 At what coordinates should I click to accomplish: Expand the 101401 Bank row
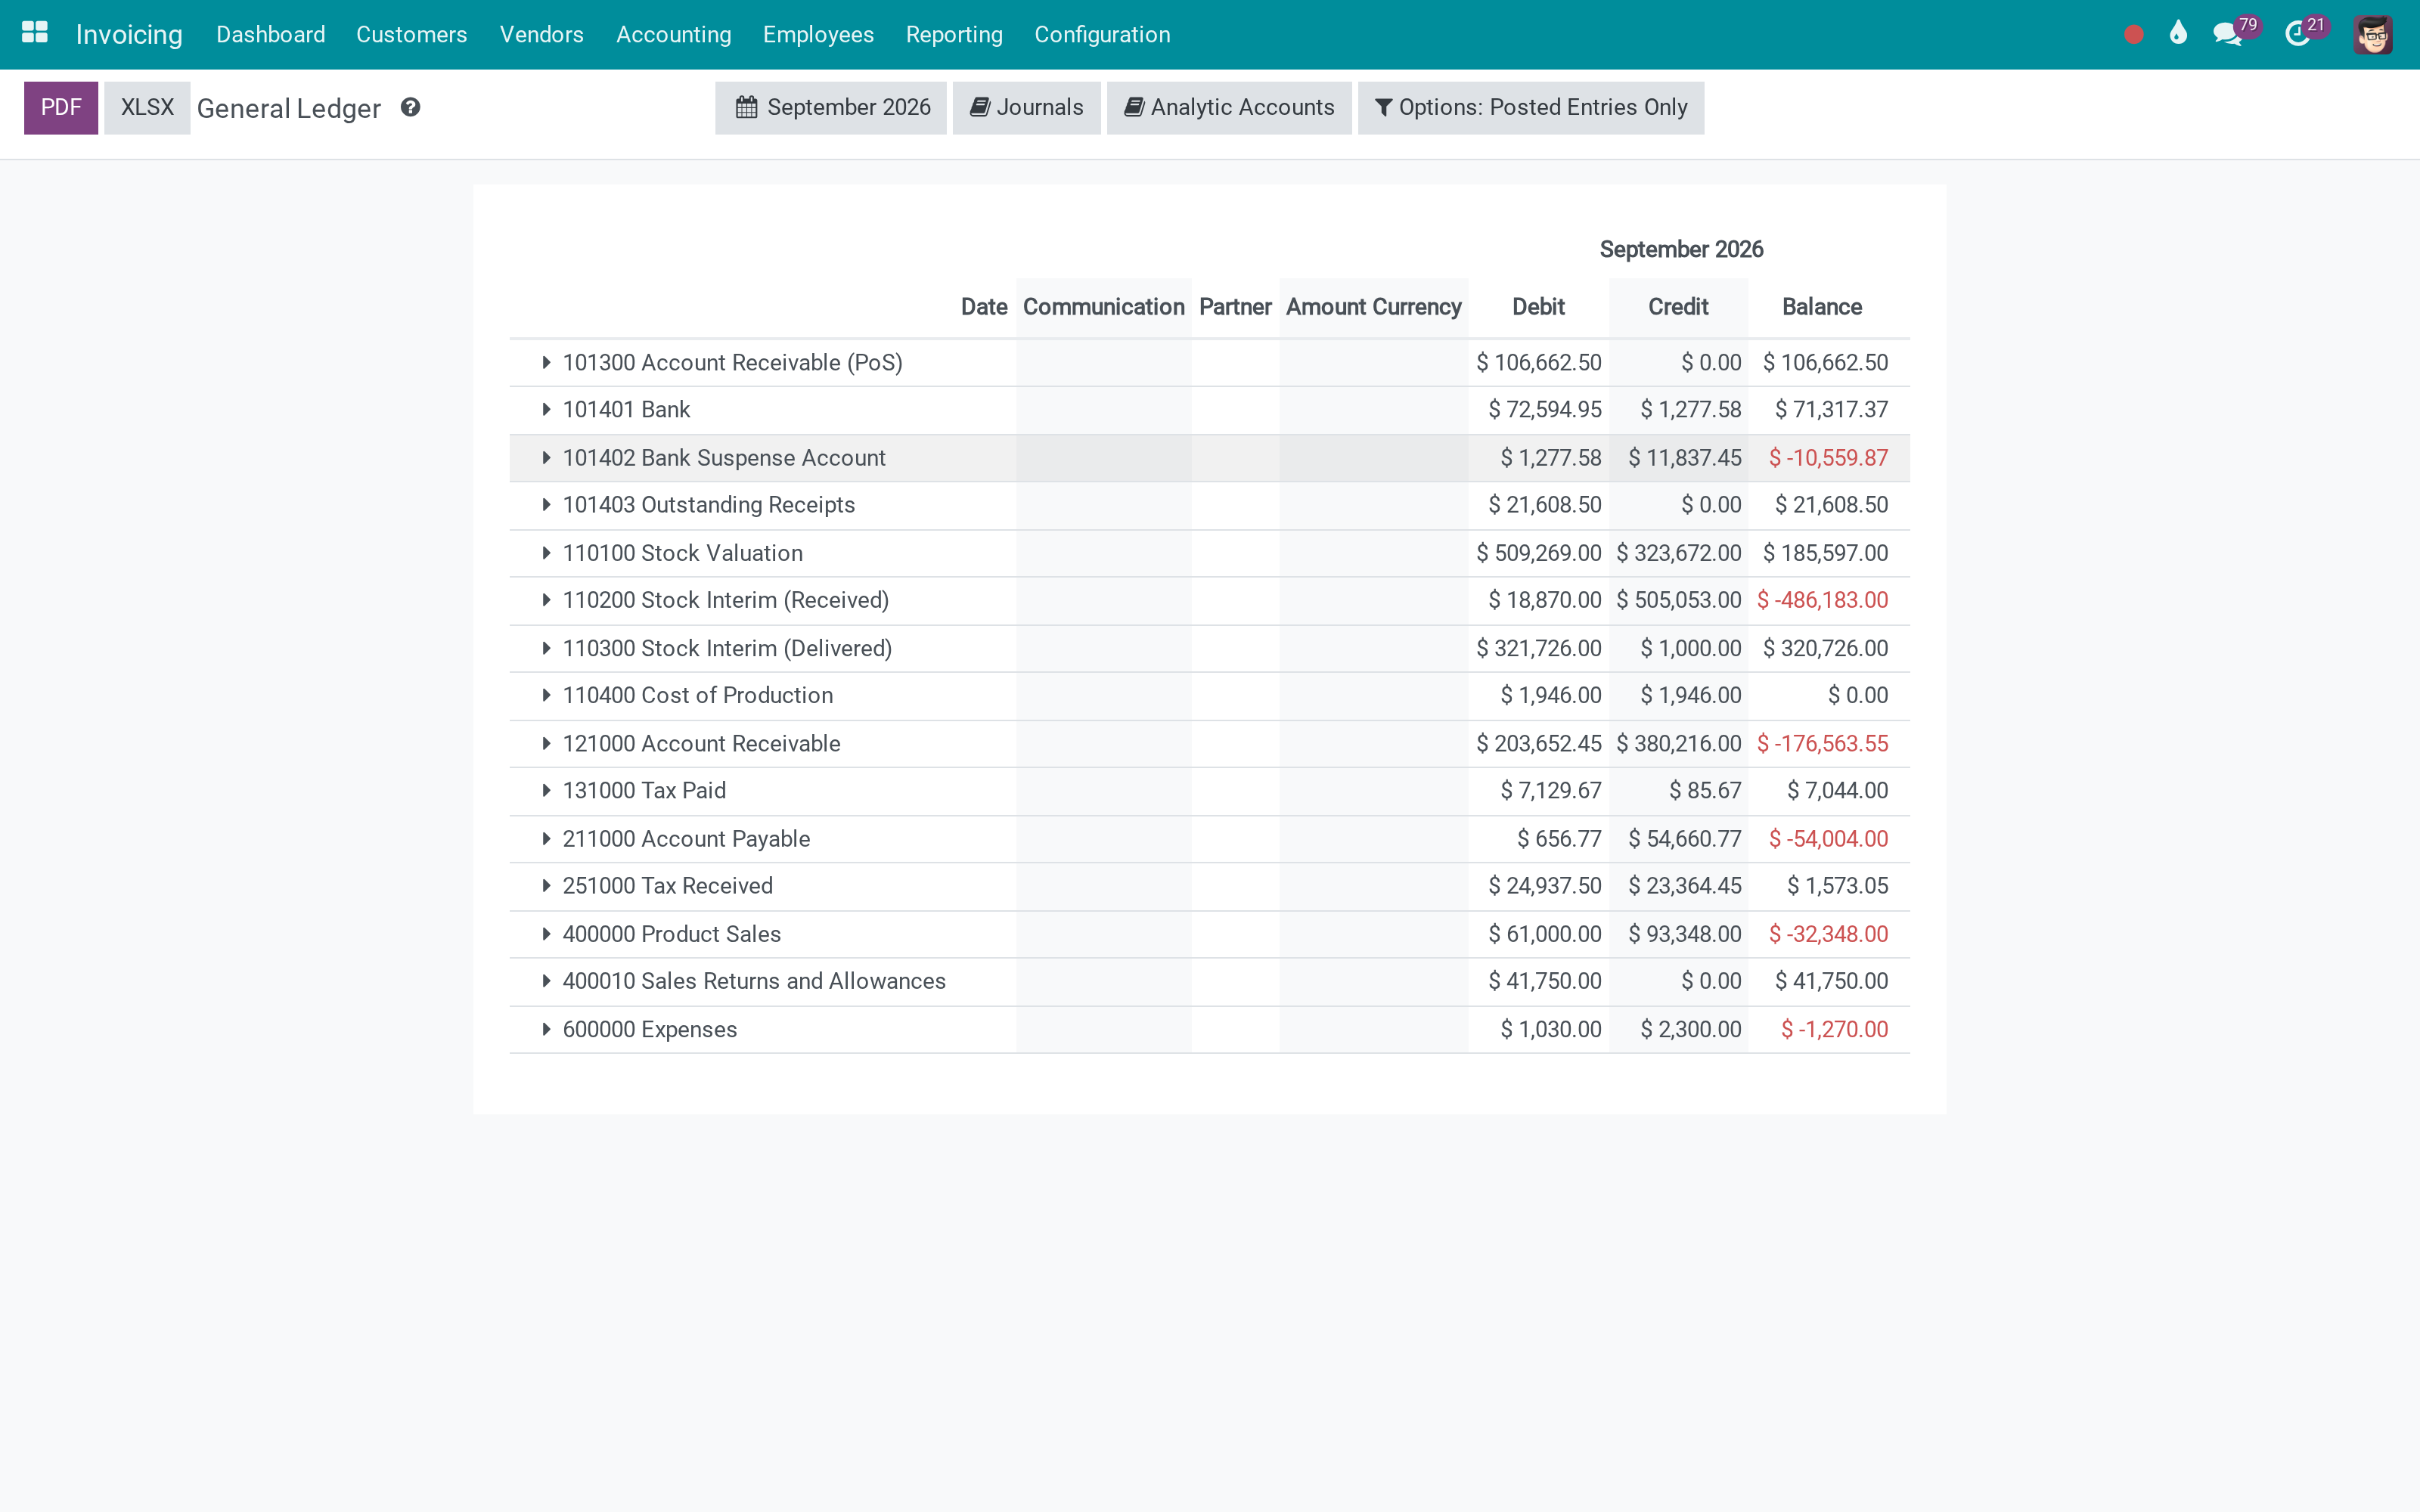pyautogui.click(x=546, y=409)
